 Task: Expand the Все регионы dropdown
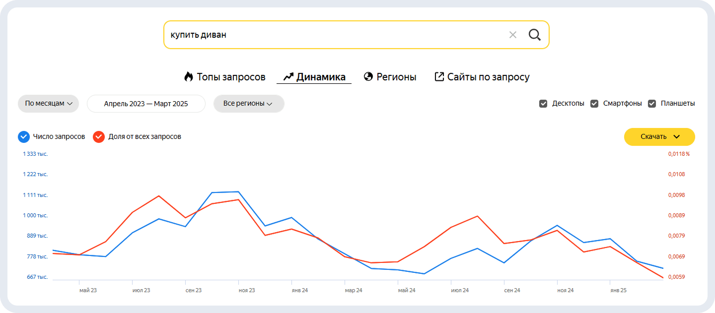[x=249, y=104]
